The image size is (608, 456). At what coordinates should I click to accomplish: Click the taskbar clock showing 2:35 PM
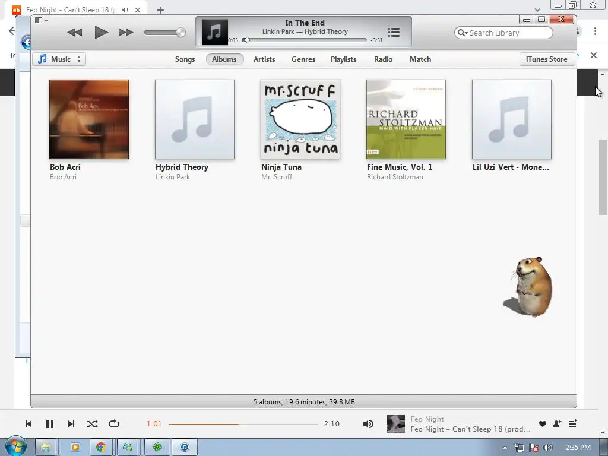578,448
